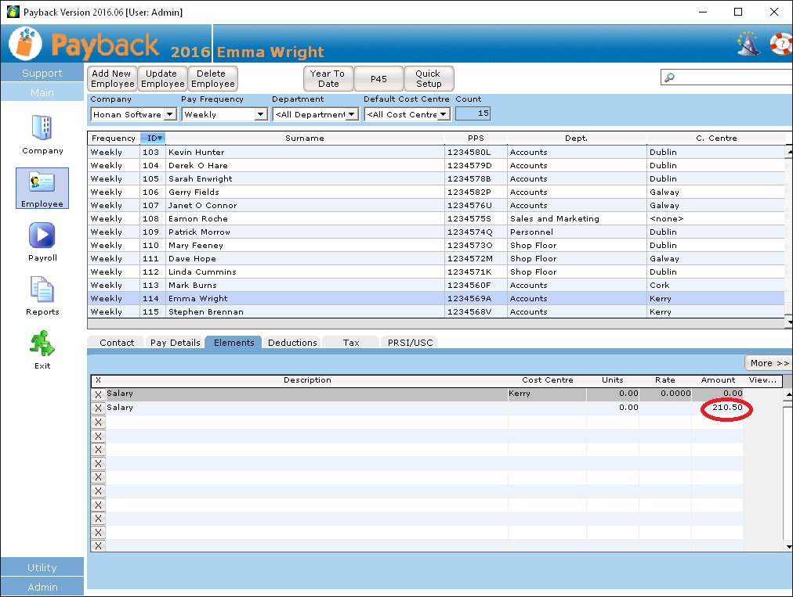Select the Employee sidebar icon

(42, 183)
